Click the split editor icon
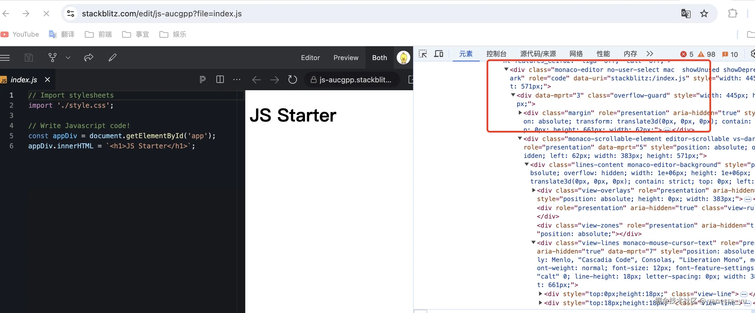 click(x=220, y=80)
